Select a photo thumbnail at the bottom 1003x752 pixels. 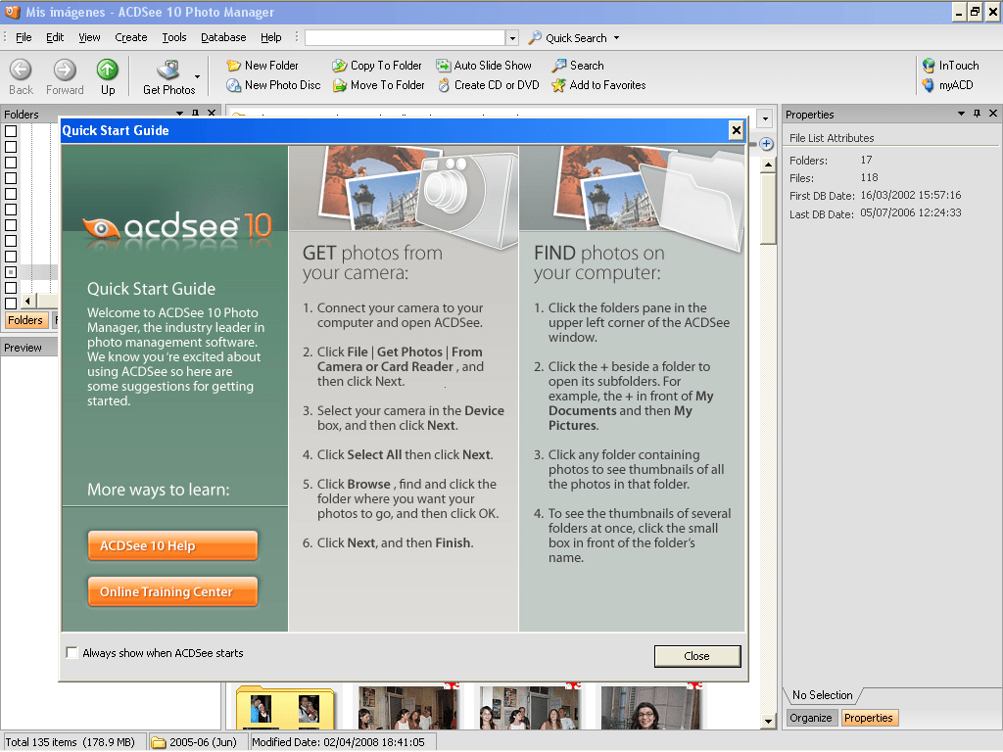point(408,710)
